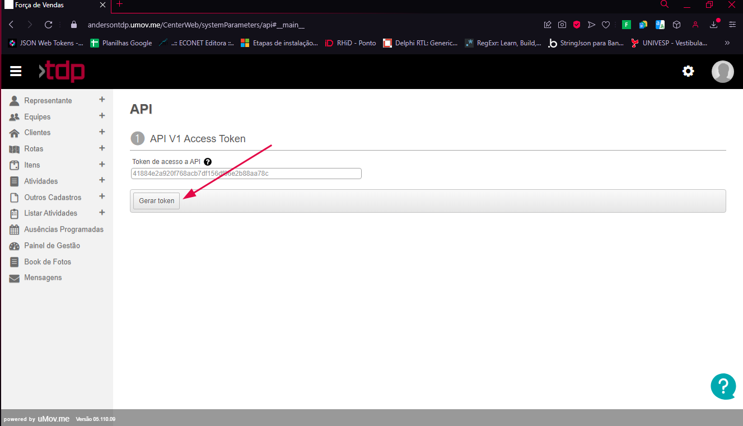This screenshot has height=426, width=743.
Task: Click the browser address bar URL
Action: pos(196,25)
